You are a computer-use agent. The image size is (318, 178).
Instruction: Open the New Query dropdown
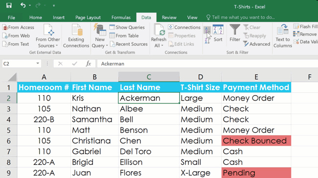[100, 36]
